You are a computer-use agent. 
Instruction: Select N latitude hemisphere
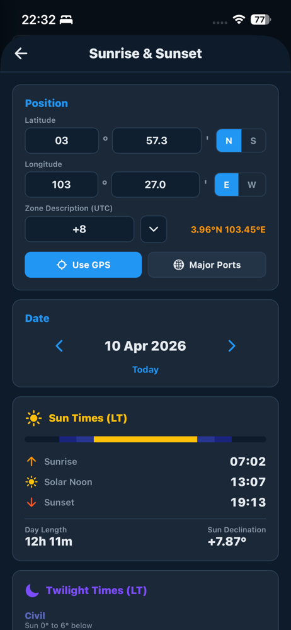pos(229,140)
